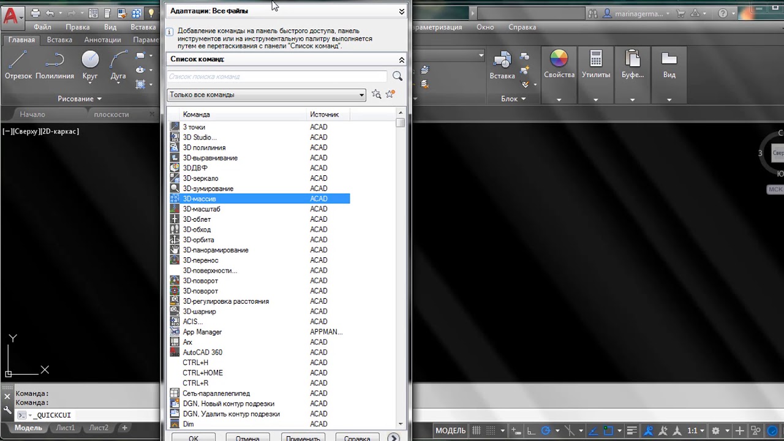
Task: Click the command line customize wrench icon
Action: point(7,409)
